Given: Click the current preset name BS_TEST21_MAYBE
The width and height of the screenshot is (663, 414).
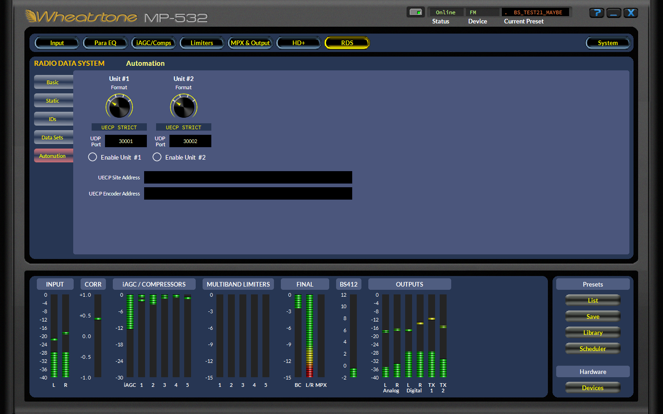Looking at the screenshot, I should point(536,12).
